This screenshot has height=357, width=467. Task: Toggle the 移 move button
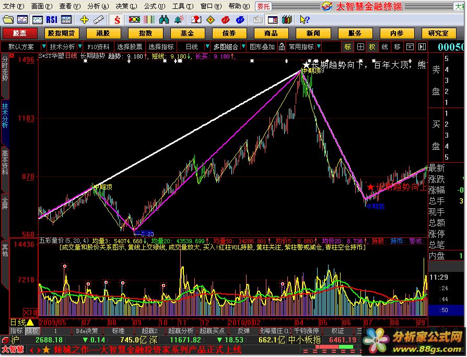(398, 46)
